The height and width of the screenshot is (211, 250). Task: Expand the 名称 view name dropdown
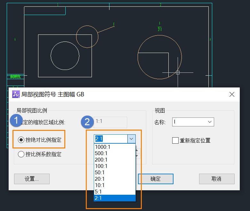[210, 122]
